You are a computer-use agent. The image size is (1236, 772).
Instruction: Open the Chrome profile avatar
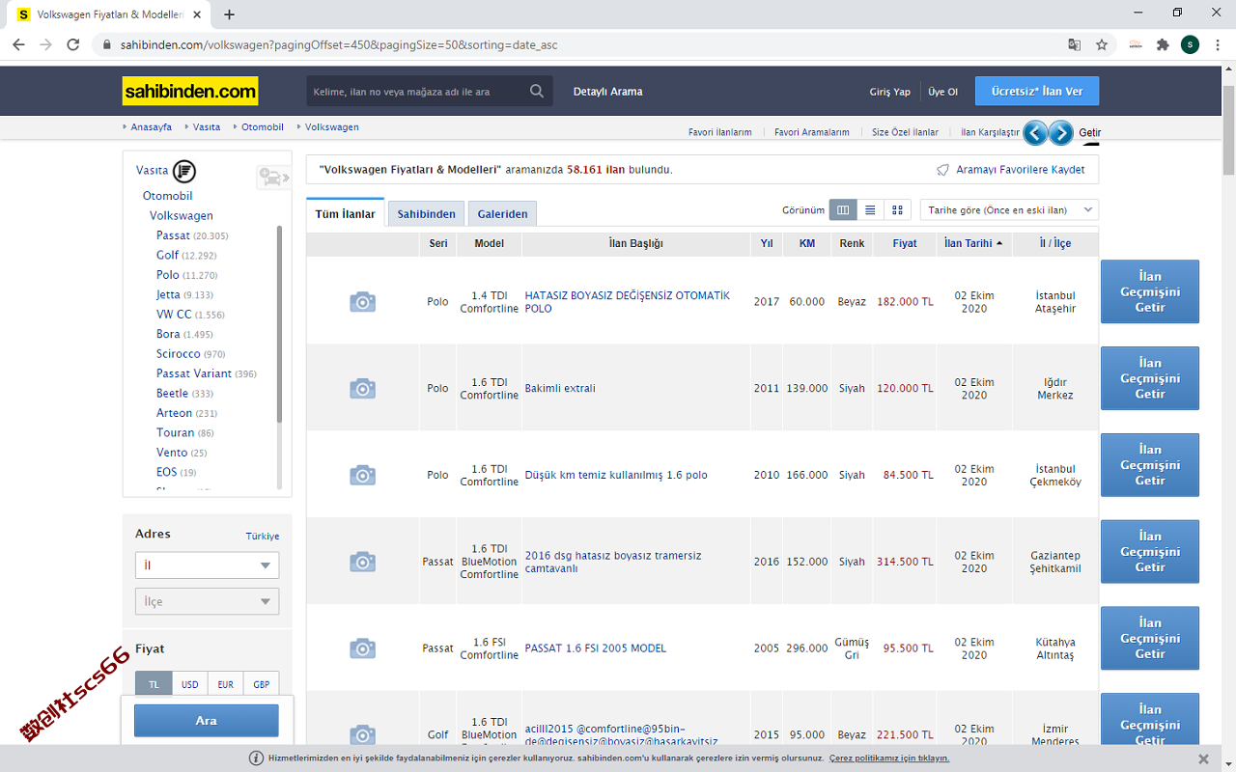[1190, 44]
